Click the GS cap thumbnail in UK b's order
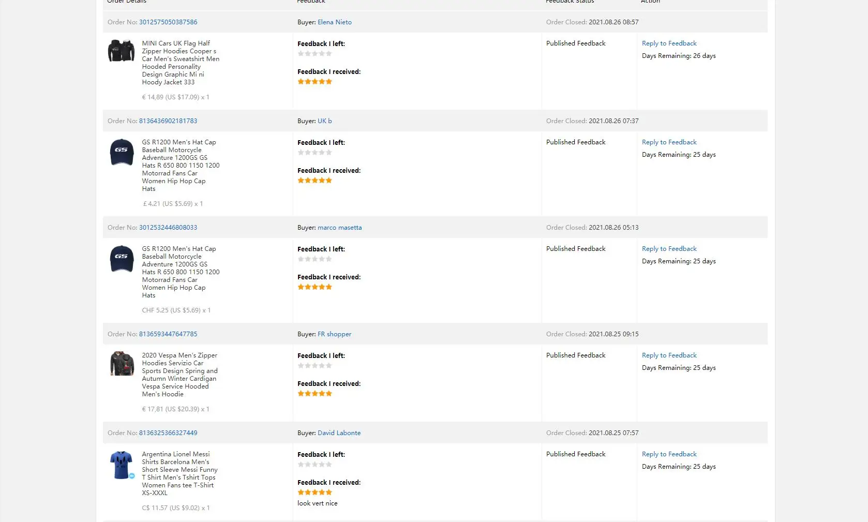The width and height of the screenshot is (868, 522). (122, 152)
